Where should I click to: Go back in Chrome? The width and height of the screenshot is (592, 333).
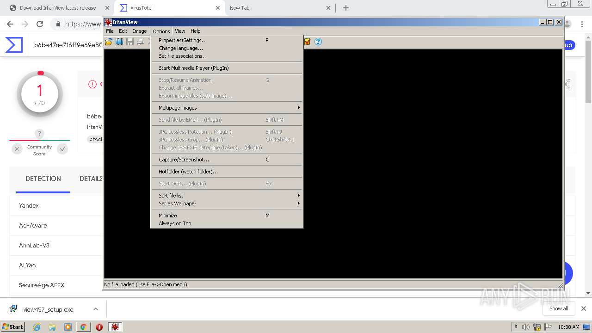(10, 24)
